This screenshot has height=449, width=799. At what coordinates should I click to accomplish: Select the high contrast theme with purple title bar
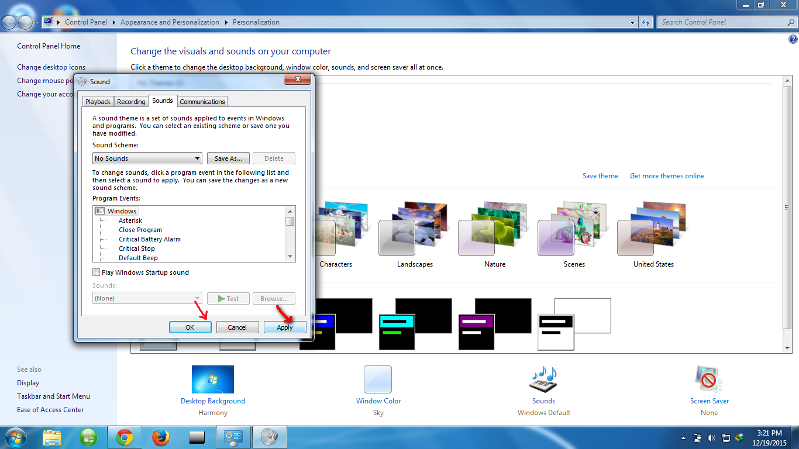[494, 324]
